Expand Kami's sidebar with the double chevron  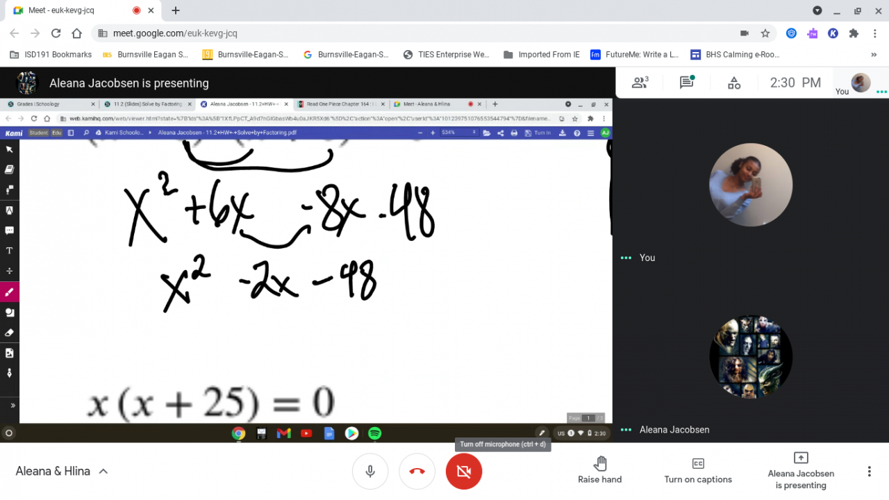(x=13, y=406)
